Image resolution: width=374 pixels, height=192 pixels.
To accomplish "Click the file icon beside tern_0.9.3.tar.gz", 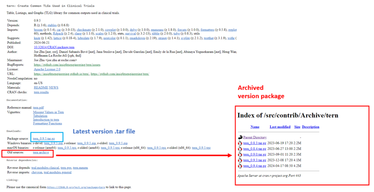I will 240,160.
